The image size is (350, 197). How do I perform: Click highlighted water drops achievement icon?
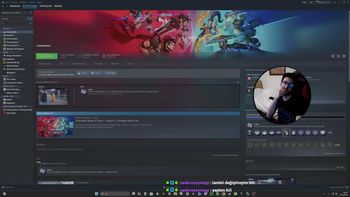286,133
